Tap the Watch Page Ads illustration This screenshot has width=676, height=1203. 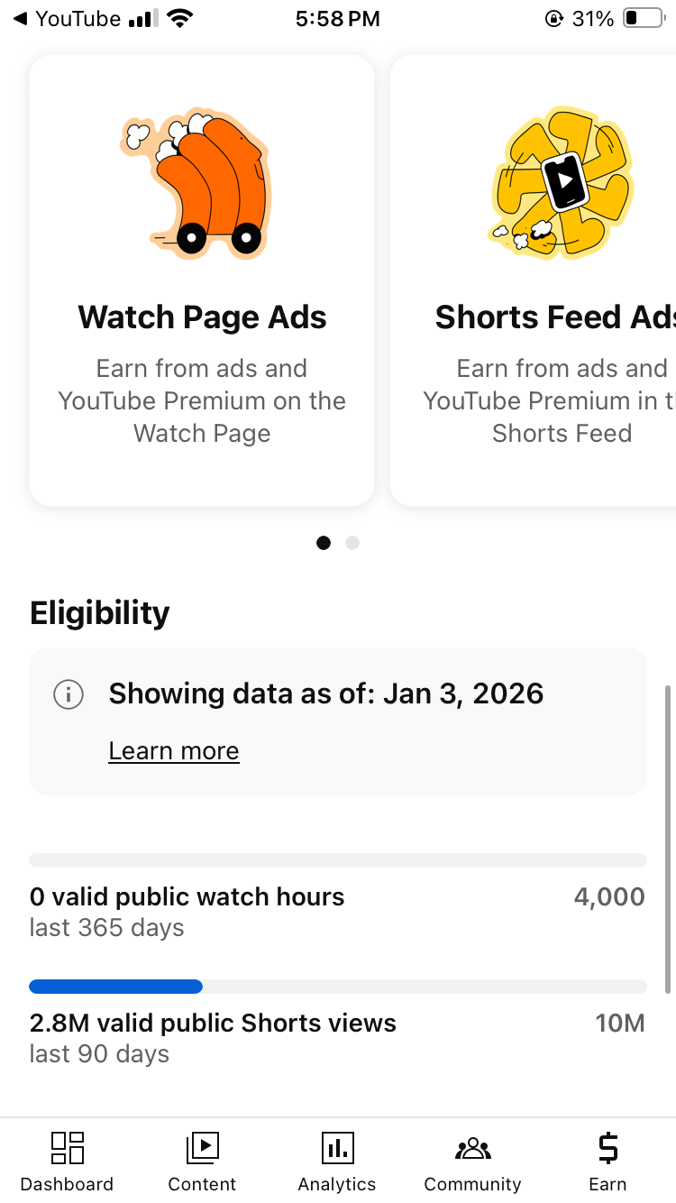pos(198,183)
